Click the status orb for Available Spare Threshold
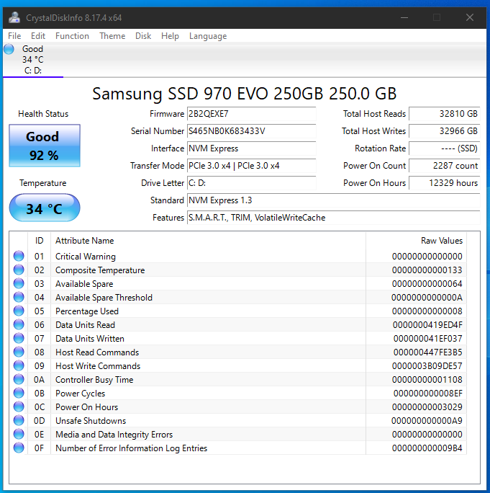Viewport: 490px width, 493px height. click(19, 297)
